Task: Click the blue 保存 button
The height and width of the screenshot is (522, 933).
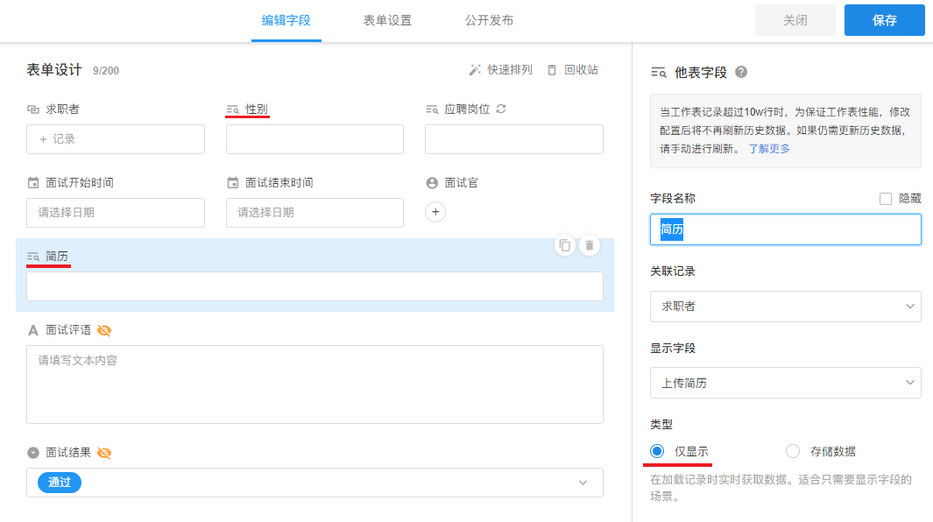Action: tap(884, 20)
